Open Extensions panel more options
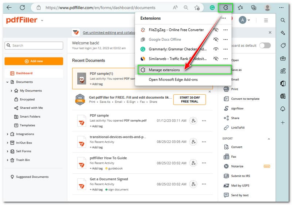 (224, 18)
